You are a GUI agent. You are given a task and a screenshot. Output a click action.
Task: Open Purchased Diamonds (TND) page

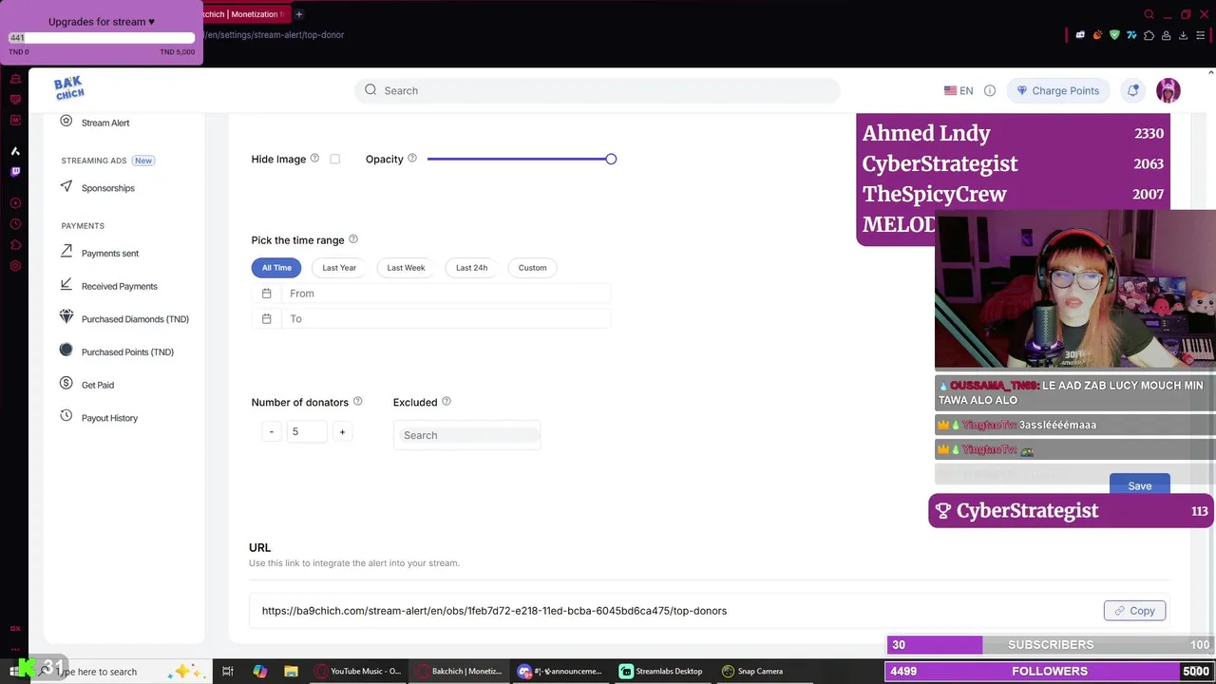coord(135,319)
